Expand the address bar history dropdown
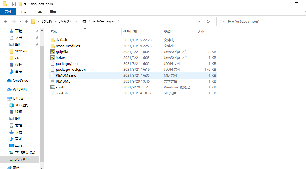This screenshot has height=169, width=306. coord(199,22)
